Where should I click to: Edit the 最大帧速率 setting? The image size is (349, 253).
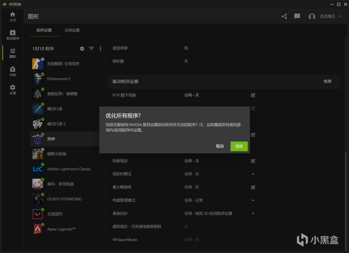pyautogui.click(x=253, y=187)
